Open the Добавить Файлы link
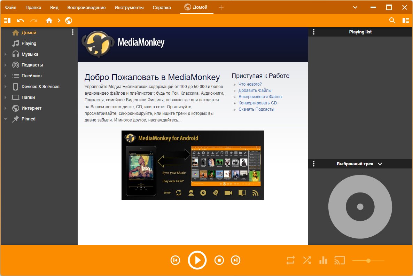 click(x=255, y=90)
